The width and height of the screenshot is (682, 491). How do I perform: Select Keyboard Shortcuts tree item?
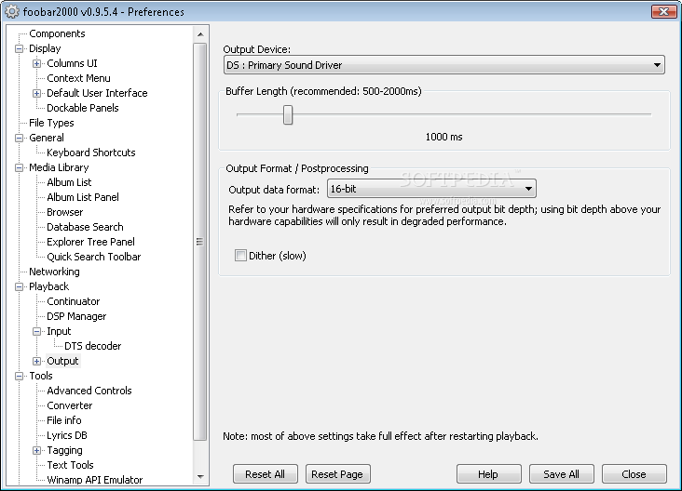(91, 153)
